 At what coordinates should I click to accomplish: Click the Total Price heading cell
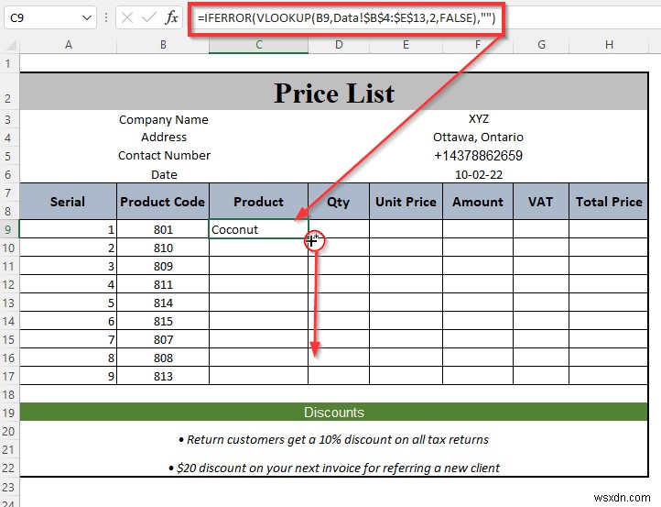click(608, 202)
